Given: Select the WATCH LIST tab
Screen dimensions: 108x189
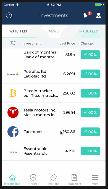Looking at the screenshot, I should click(x=19, y=31).
